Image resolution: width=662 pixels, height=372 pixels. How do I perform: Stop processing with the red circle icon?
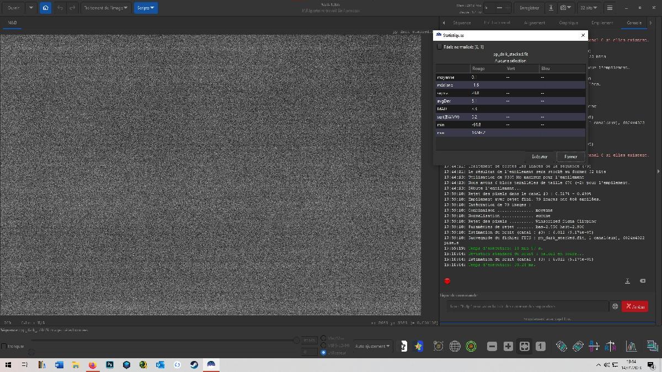(447, 281)
